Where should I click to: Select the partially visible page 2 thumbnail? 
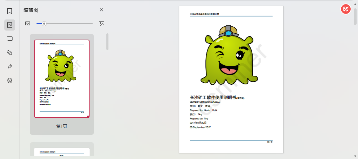click(62, 152)
